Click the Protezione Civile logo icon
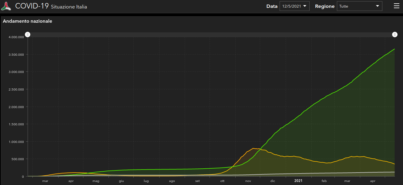 [x=6, y=6]
